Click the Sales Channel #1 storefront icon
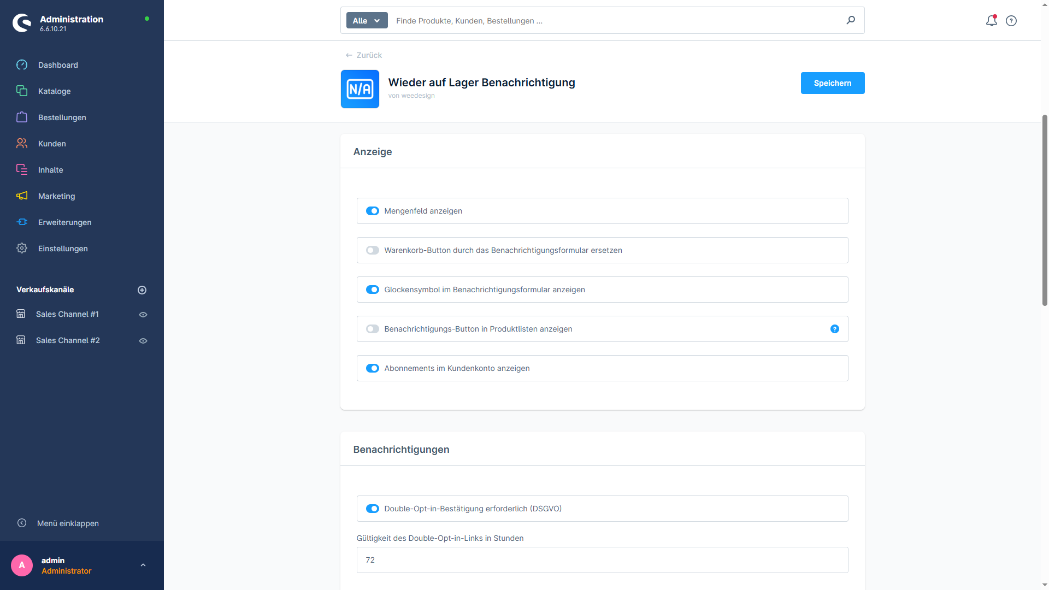This screenshot has height=590, width=1049. pos(21,314)
